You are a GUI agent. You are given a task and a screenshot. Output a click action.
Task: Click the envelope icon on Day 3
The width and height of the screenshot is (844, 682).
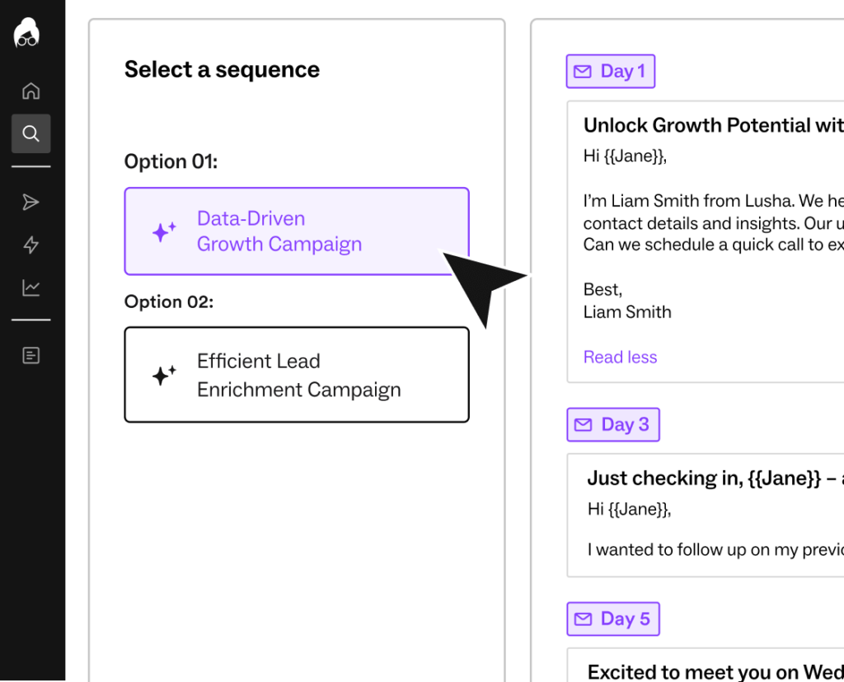coord(583,425)
